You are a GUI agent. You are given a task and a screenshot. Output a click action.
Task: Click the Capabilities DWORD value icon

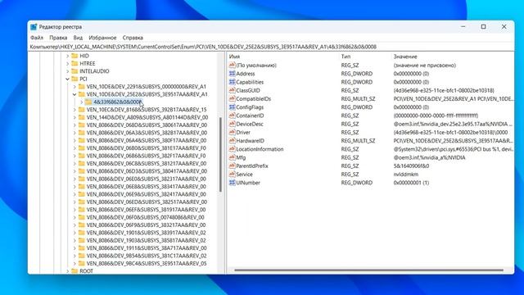(232, 82)
